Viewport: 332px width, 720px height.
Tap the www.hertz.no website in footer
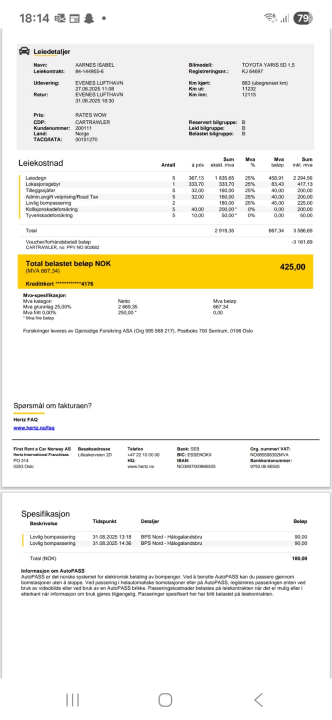point(141,467)
